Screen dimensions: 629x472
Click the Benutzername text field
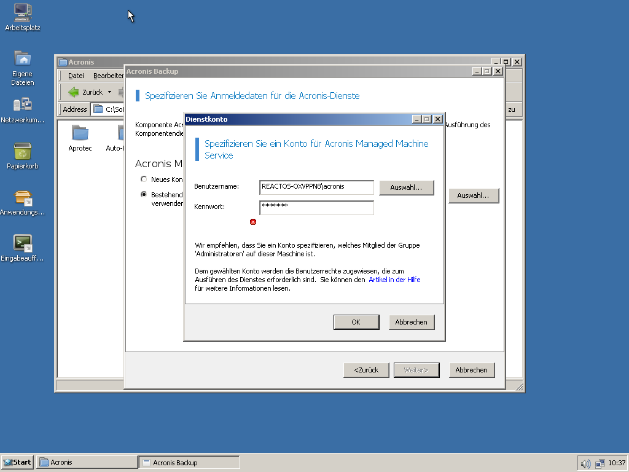316,187
